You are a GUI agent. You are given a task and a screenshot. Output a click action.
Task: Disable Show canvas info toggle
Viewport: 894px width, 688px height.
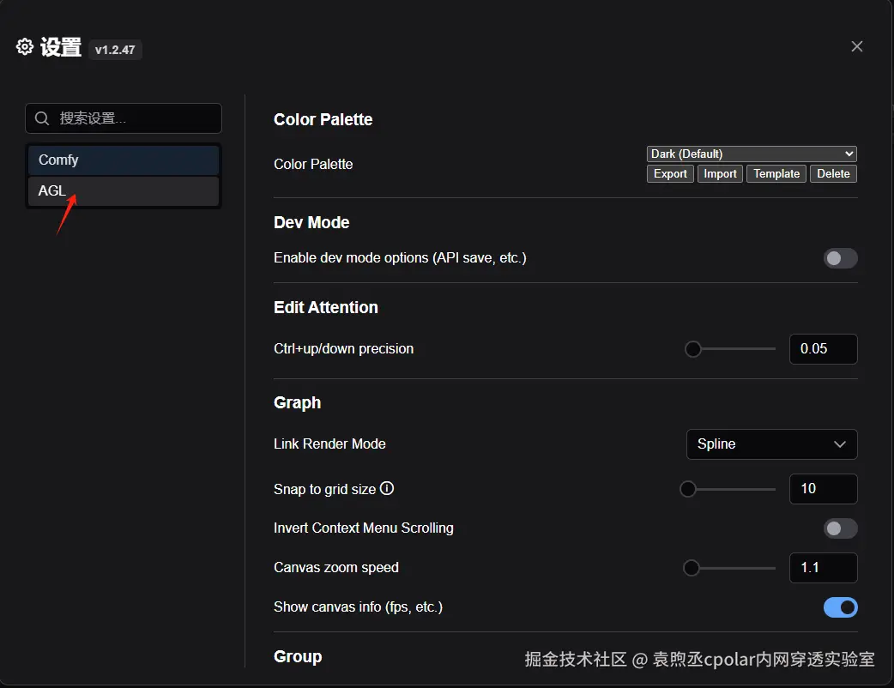tap(840, 607)
